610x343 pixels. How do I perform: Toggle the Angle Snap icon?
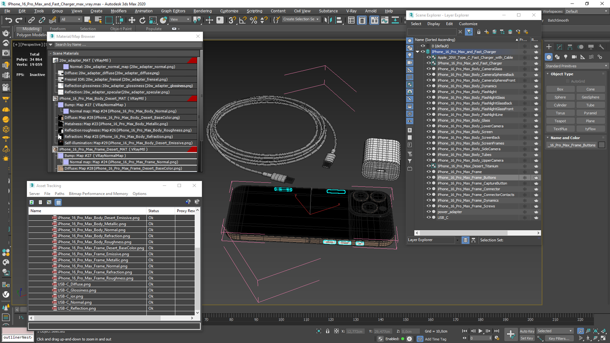point(243,20)
